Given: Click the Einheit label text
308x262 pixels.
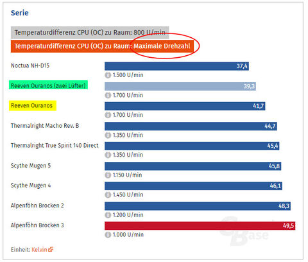Looking at the screenshot, I should (x=21, y=249).
